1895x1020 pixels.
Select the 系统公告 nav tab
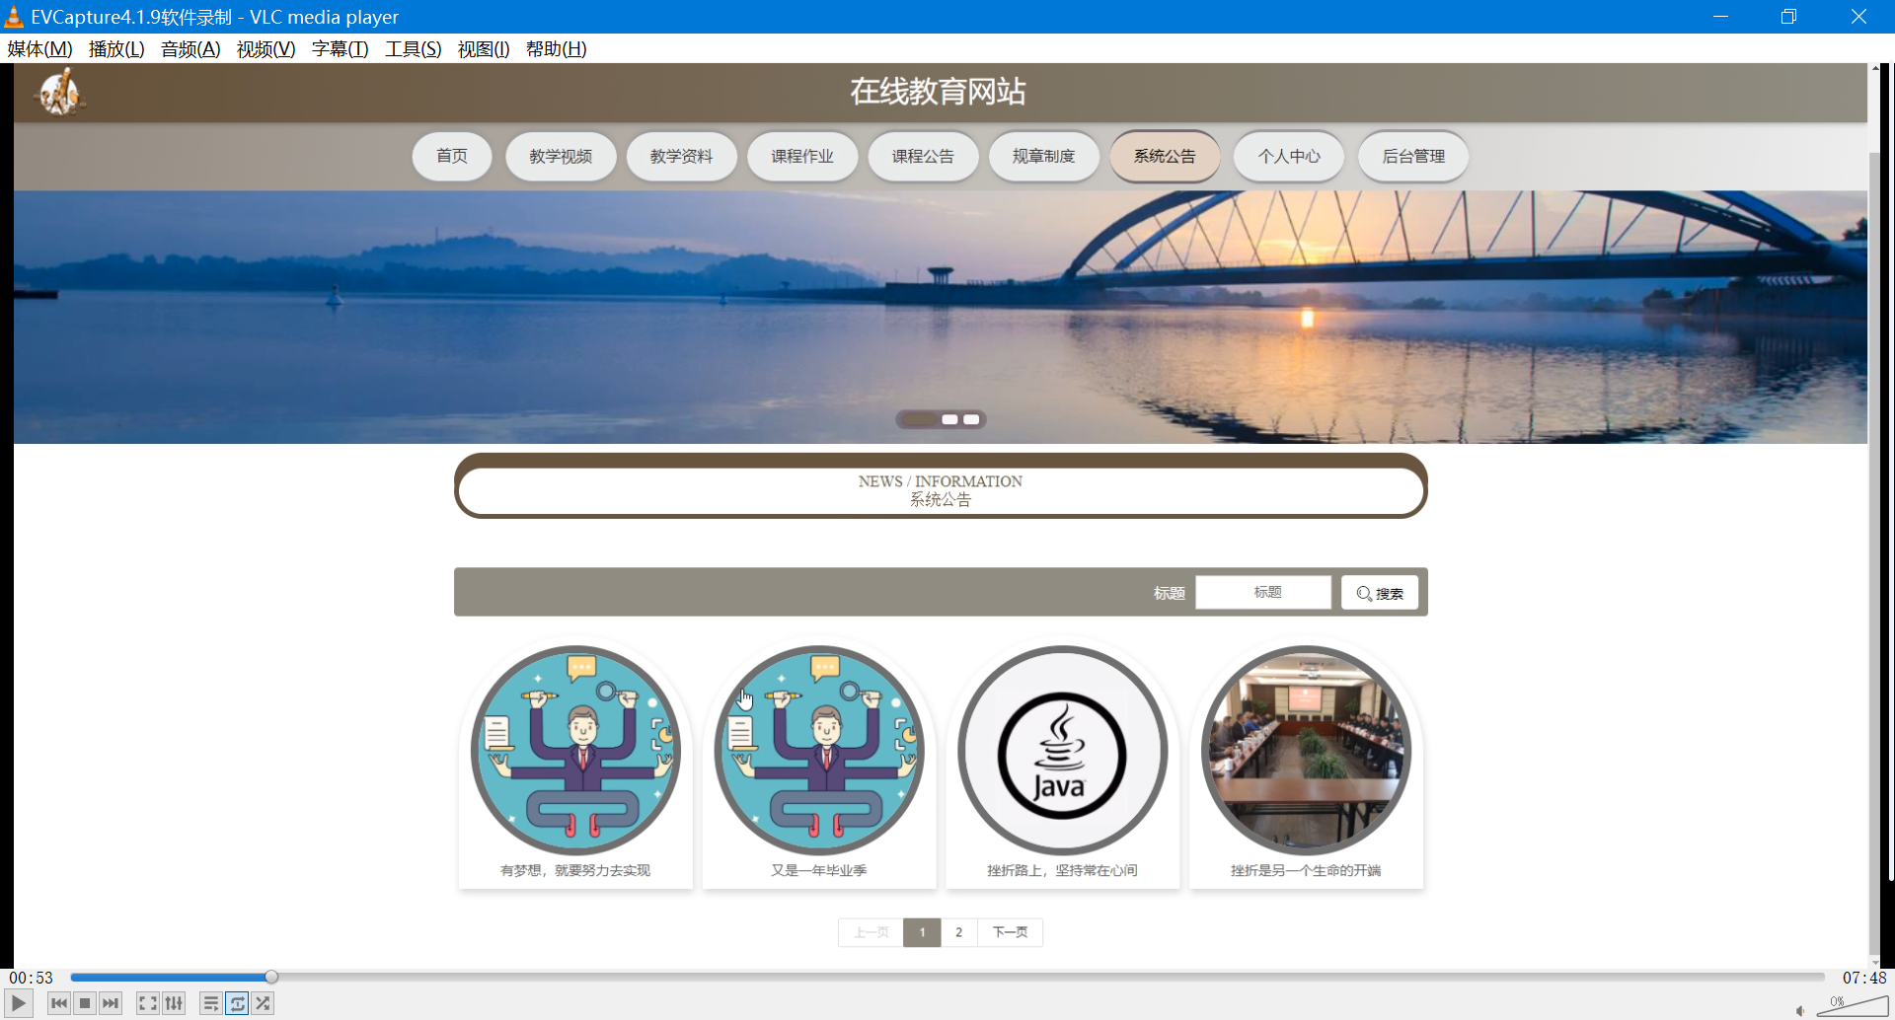1165,156
